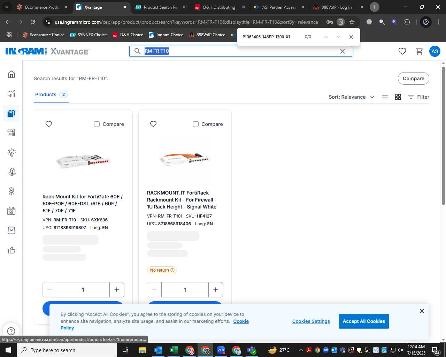Open the Cookie Policy link
446x357 pixels.
pos(241,321)
